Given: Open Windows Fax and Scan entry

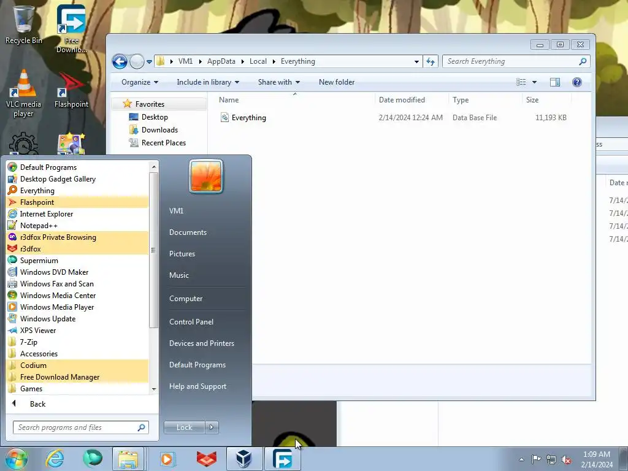Looking at the screenshot, I should click(x=78, y=283).
